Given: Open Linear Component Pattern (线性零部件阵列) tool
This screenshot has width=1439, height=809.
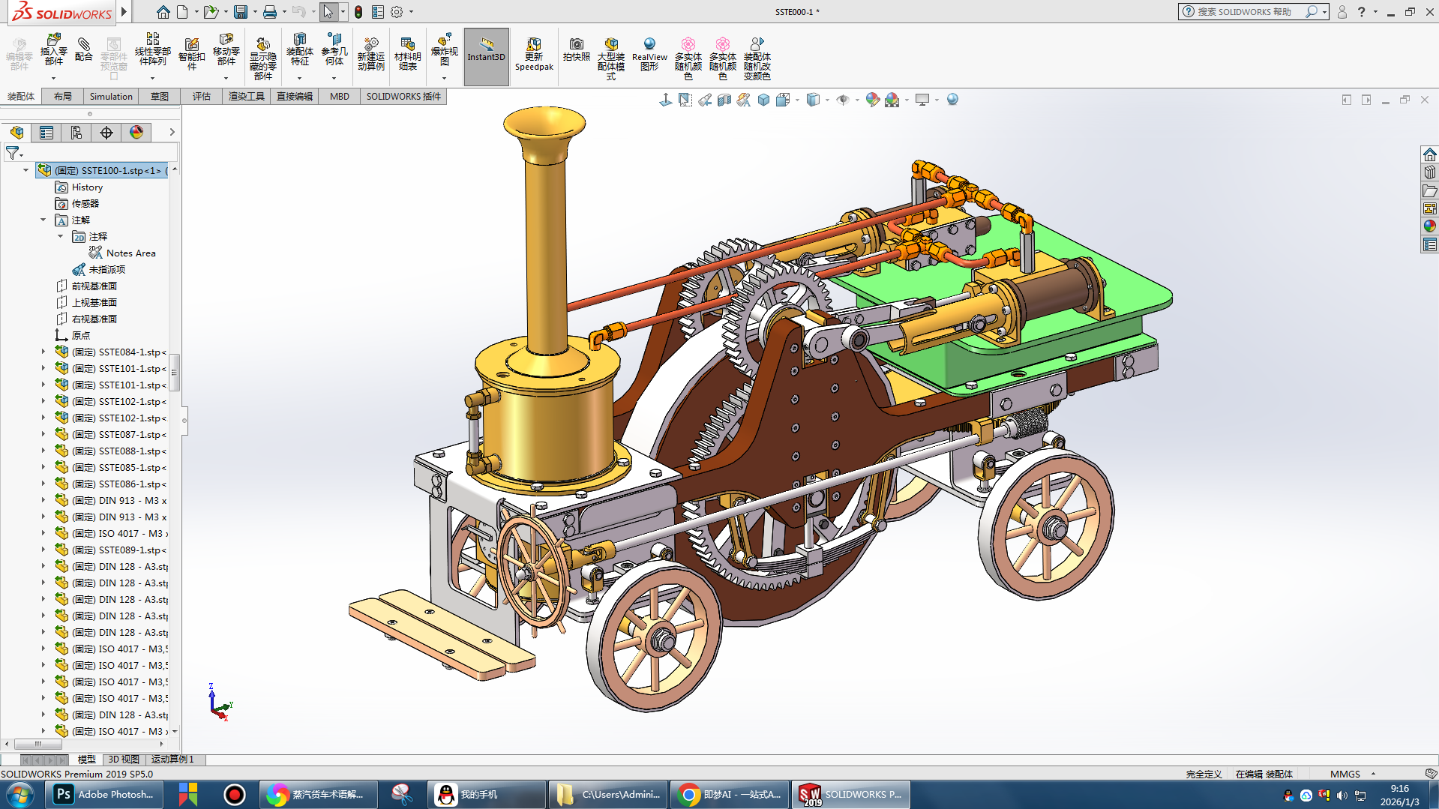Looking at the screenshot, I should point(152,50).
